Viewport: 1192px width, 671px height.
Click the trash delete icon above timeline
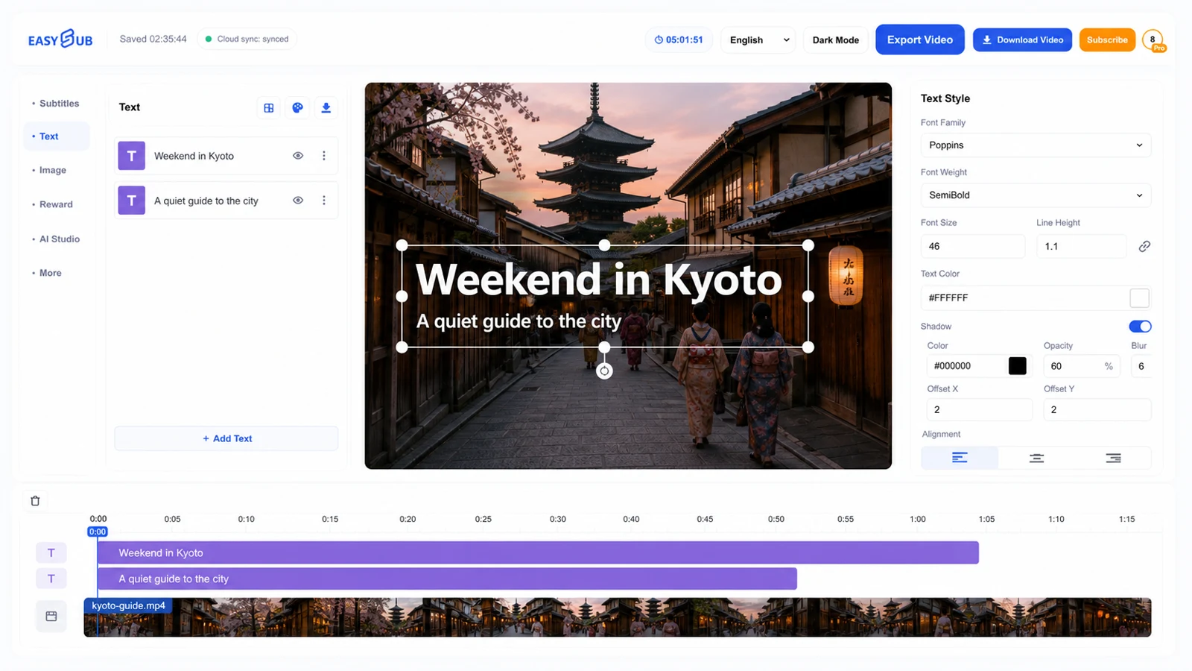tap(35, 501)
